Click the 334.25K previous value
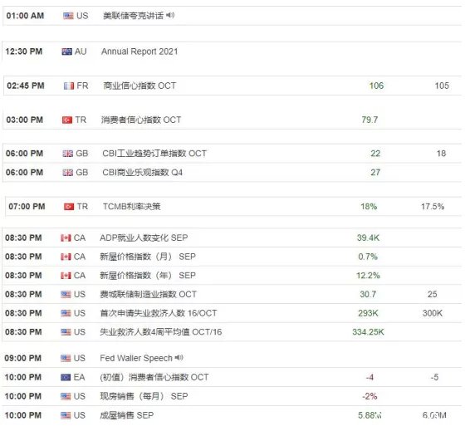 368,332
